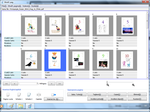Insert a Scheda 1 tab sheet
Viewport: 150px width, 112px height.
click(19, 95)
